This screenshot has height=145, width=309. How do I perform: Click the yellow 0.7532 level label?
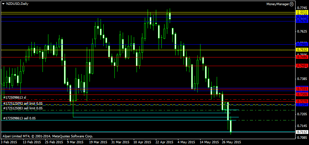tap(301, 50)
